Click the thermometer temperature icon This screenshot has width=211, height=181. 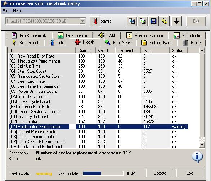pyautogui.click(x=95, y=21)
